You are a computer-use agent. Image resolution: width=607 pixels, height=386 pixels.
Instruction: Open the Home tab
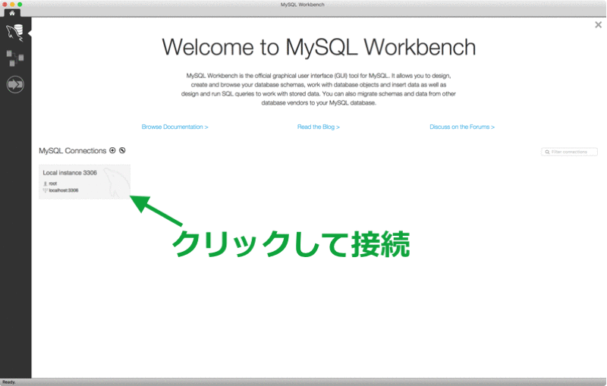[12, 13]
